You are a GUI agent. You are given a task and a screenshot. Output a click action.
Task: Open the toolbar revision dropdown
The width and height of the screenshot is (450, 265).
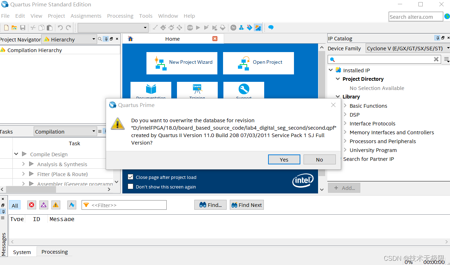113,28
